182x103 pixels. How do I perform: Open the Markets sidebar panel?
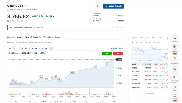click(175, 39)
